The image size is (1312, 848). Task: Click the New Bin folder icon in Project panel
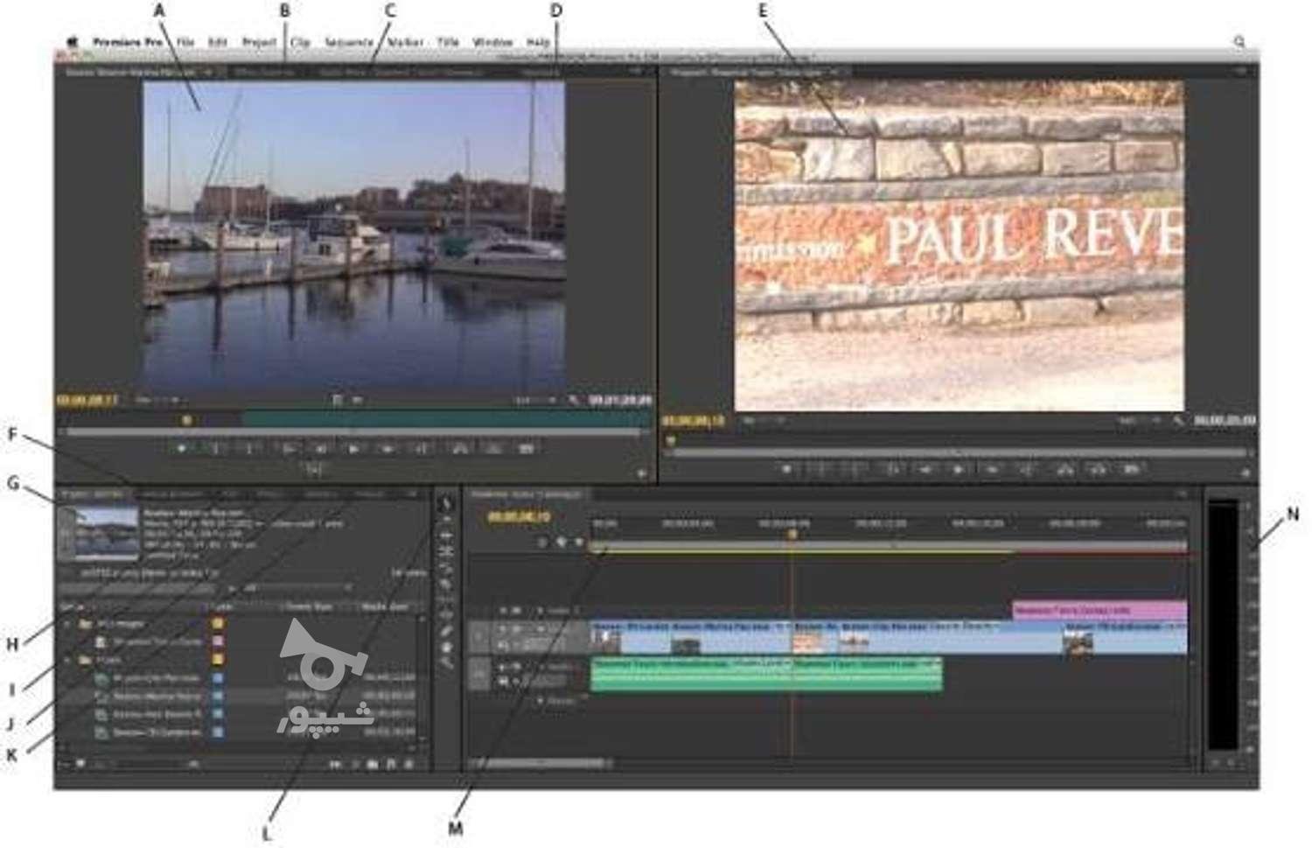(x=373, y=764)
